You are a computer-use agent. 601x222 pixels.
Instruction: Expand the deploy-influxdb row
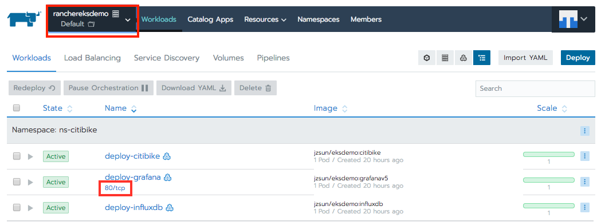[31, 208]
